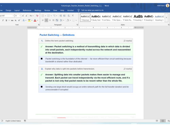170x127 pixels.
Task: Open the font size dropdown
Action: [20, 16]
